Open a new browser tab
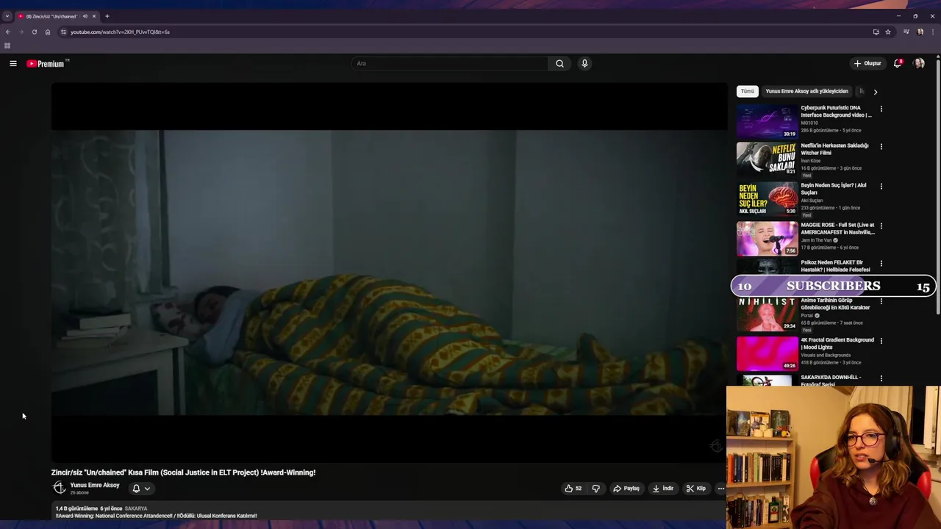 [x=107, y=16]
